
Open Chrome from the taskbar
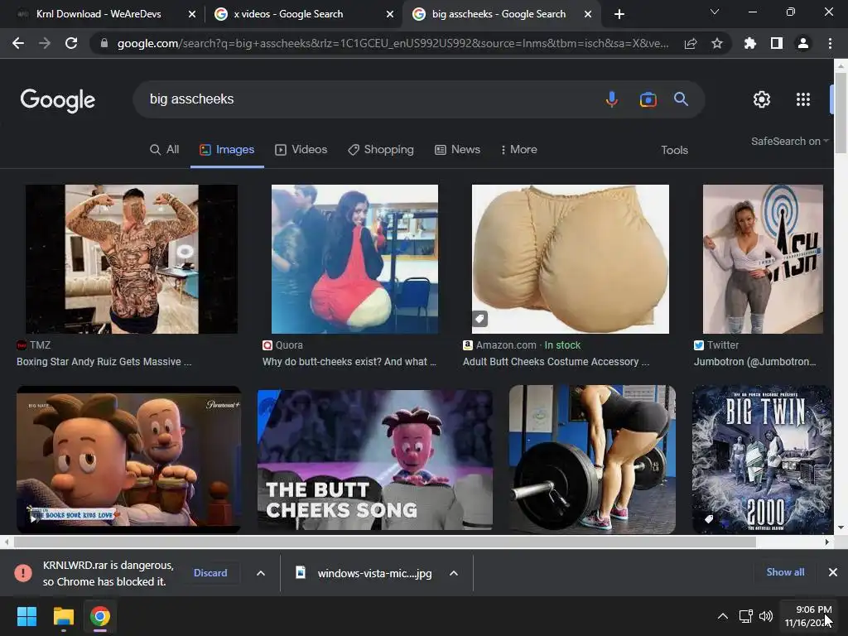click(100, 616)
